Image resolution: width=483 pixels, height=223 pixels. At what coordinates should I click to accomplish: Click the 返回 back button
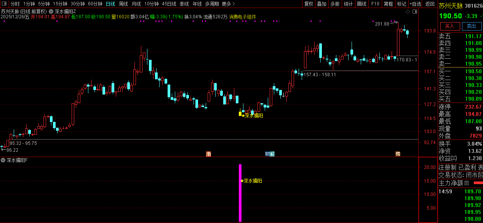click(430, 4)
